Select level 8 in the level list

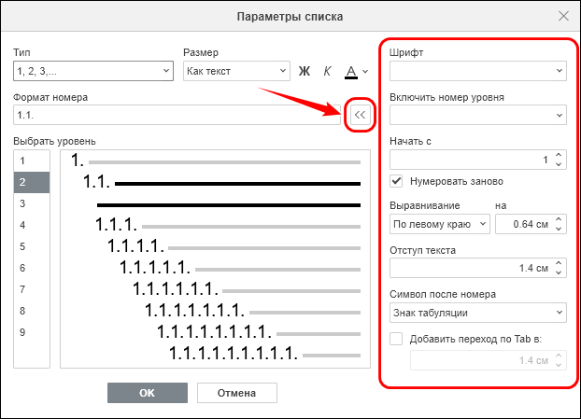pos(32,311)
